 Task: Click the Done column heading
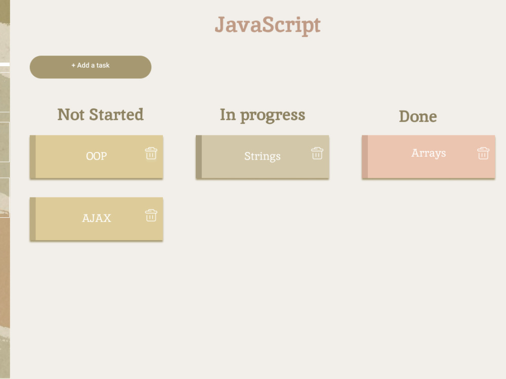(x=418, y=116)
